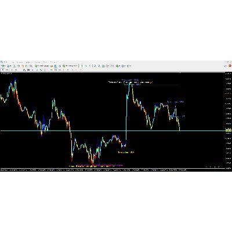Switch to the H4 timeframe
232x232 pixels.
pos(68,70)
